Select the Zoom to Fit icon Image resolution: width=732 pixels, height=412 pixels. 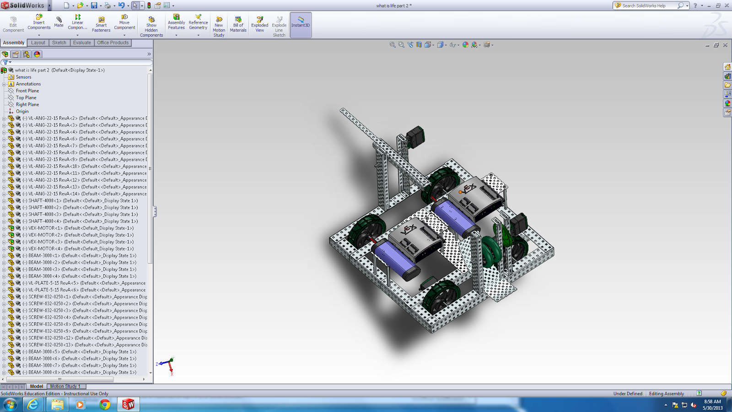392,45
